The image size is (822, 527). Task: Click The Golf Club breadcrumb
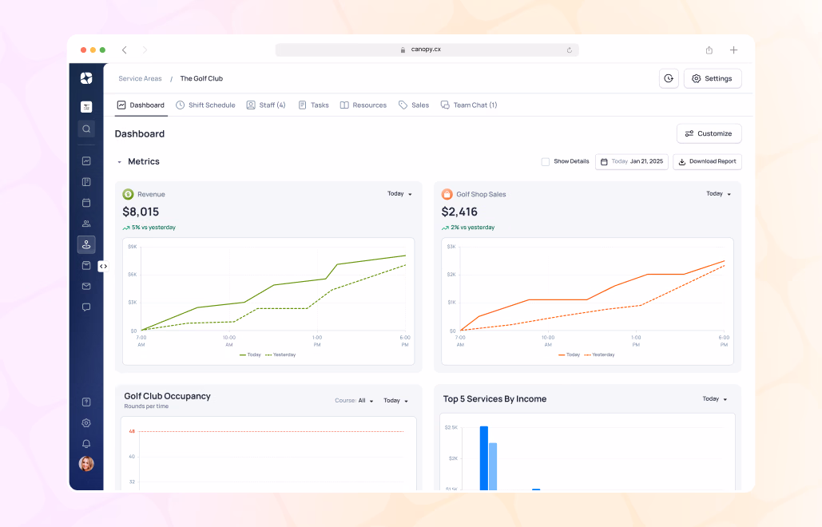tap(201, 78)
